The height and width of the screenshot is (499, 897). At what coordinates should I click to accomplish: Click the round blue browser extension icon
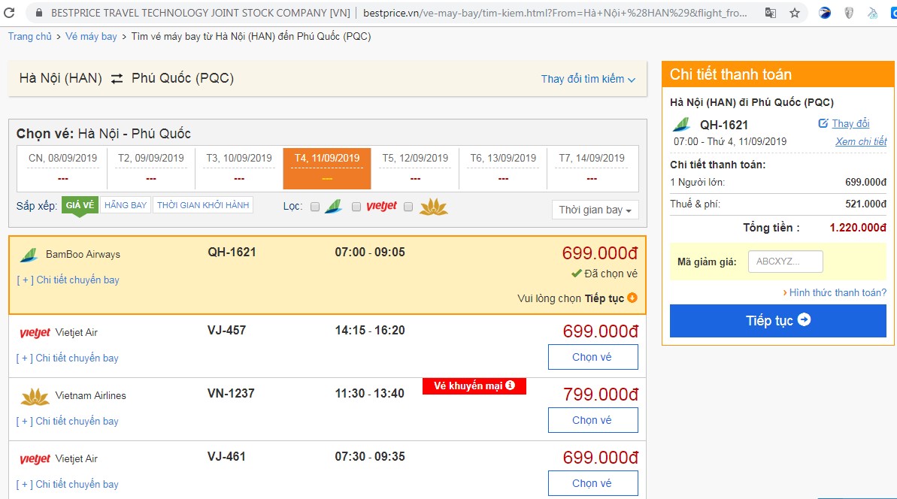click(x=824, y=13)
